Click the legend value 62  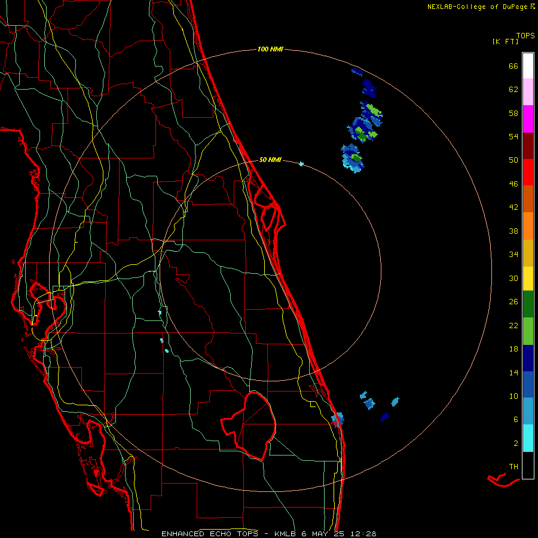point(513,89)
